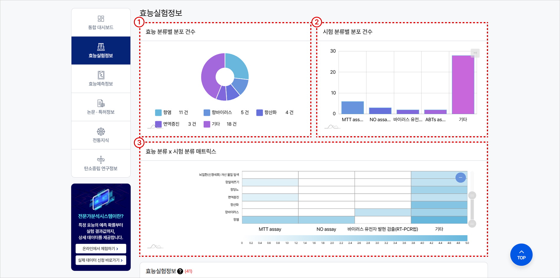Click the 실제 데이터 신청 바로가기 button
Image resolution: width=560 pixels, height=278 pixels.
coord(101,260)
